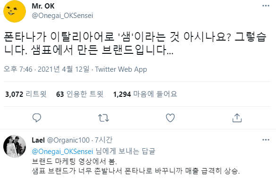Image resolution: width=276 pixels, height=178 pixels.
Task: View the 3,072 리트윗 list
Action: (x=26, y=94)
